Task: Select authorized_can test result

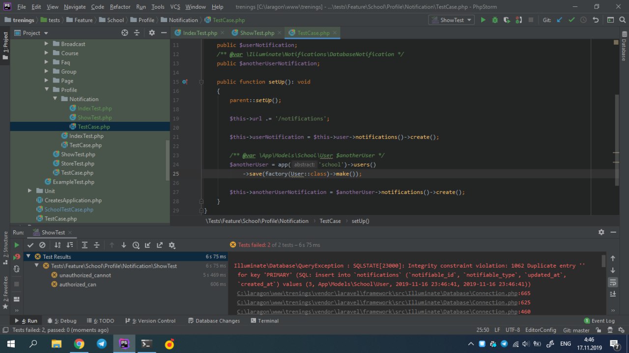Action: pyautogui.click(x=78, y=284)
